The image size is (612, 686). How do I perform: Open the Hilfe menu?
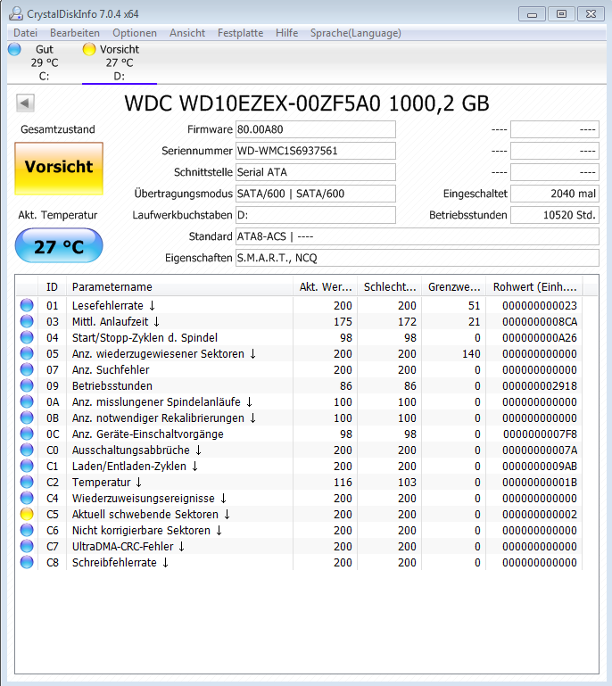click(x=286, y=33)
